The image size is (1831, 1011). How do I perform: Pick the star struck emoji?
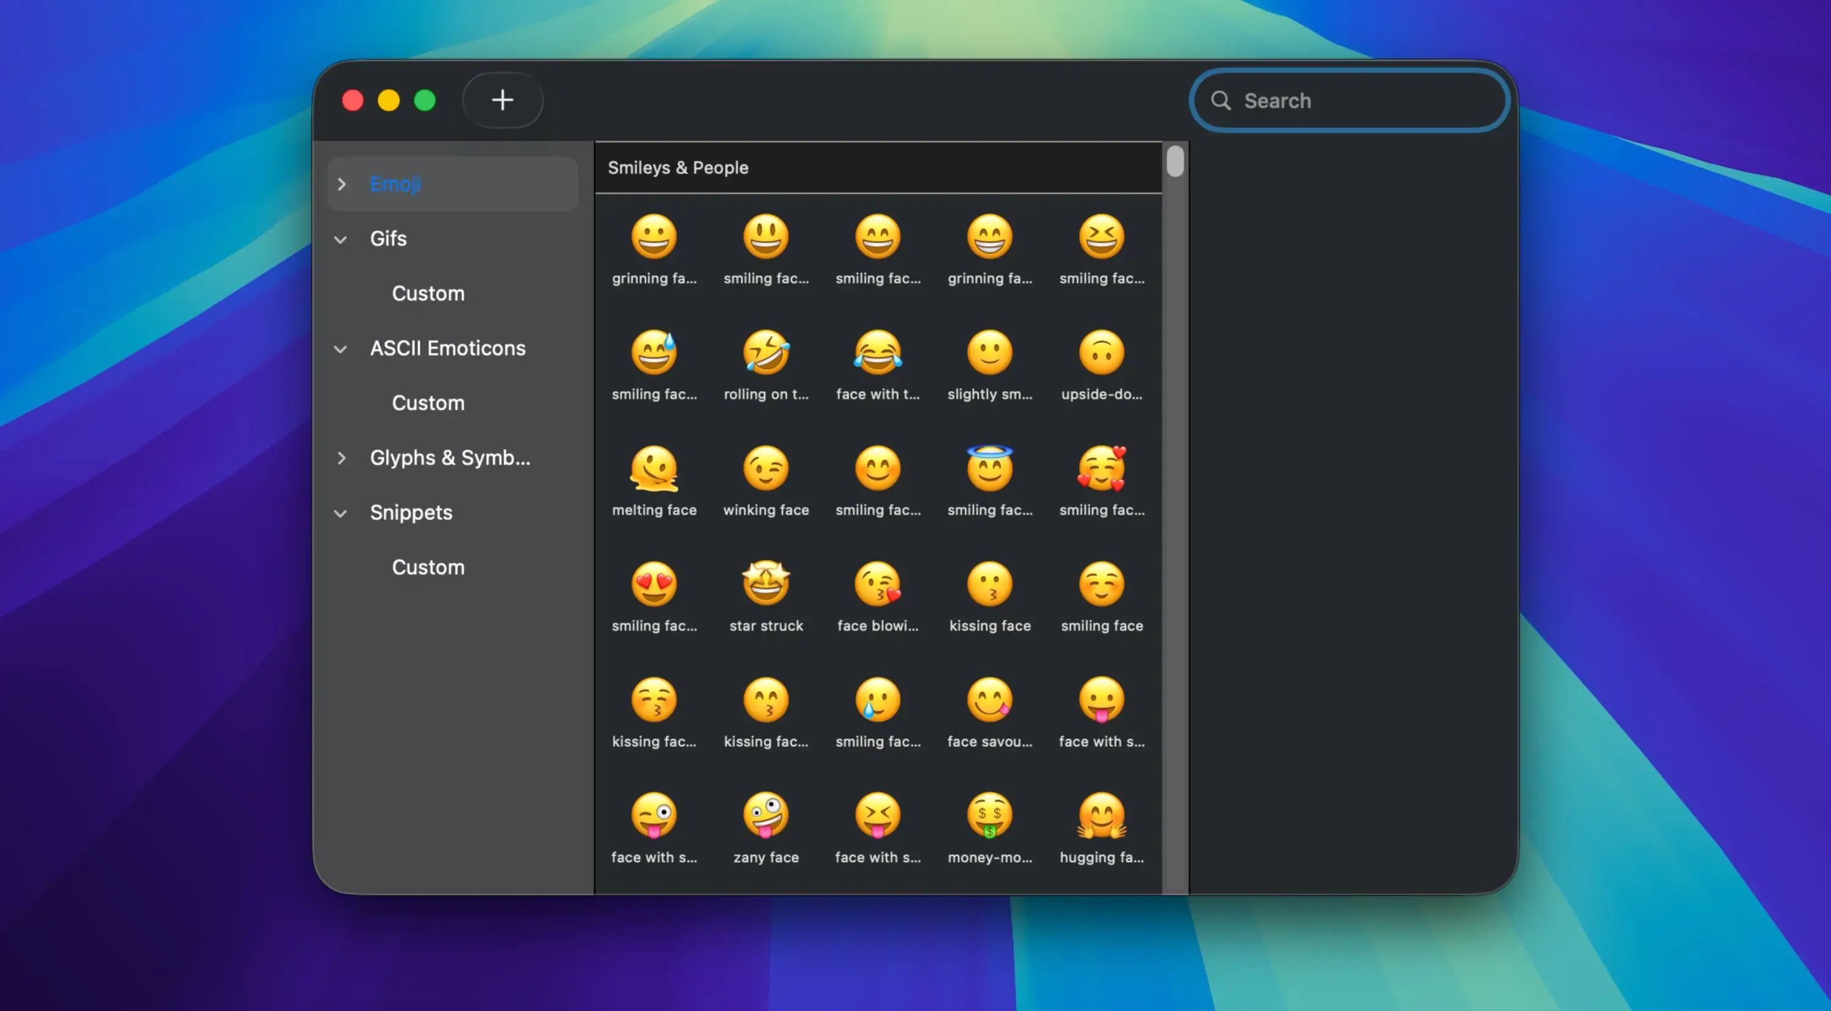[x=765, y=583]
